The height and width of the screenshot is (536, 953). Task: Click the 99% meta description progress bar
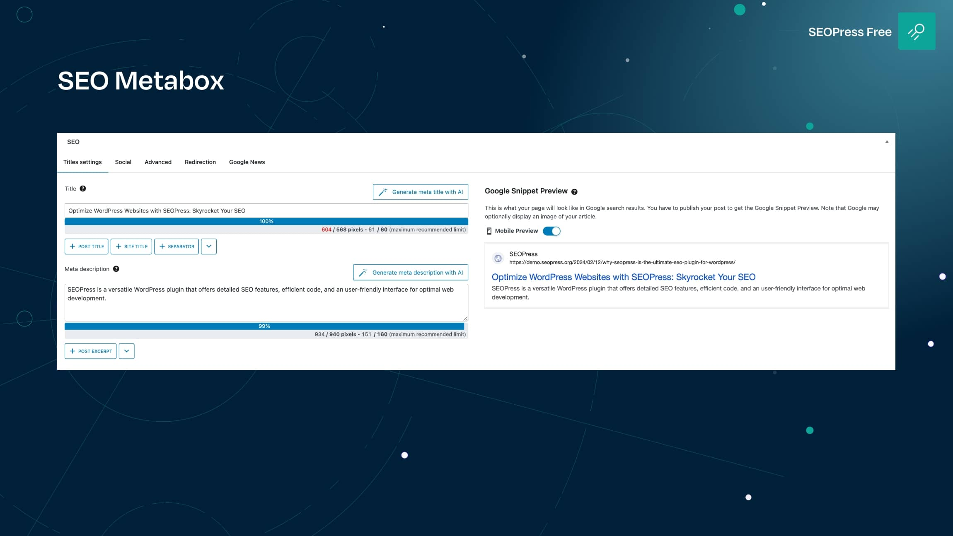point(264,326)
